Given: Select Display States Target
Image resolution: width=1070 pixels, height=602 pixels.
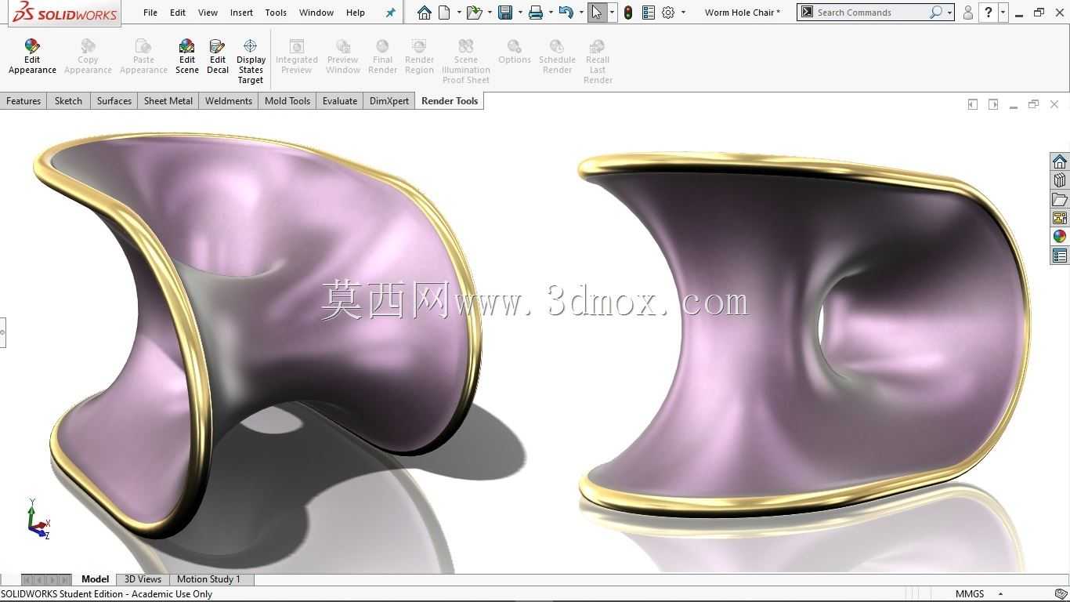Looking at the screenshot, I should (x=251, y=62).
